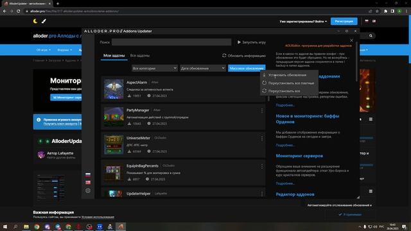Expand the Об игре website menu
Viewport: 411px width, 231px height.
point(43,50)
